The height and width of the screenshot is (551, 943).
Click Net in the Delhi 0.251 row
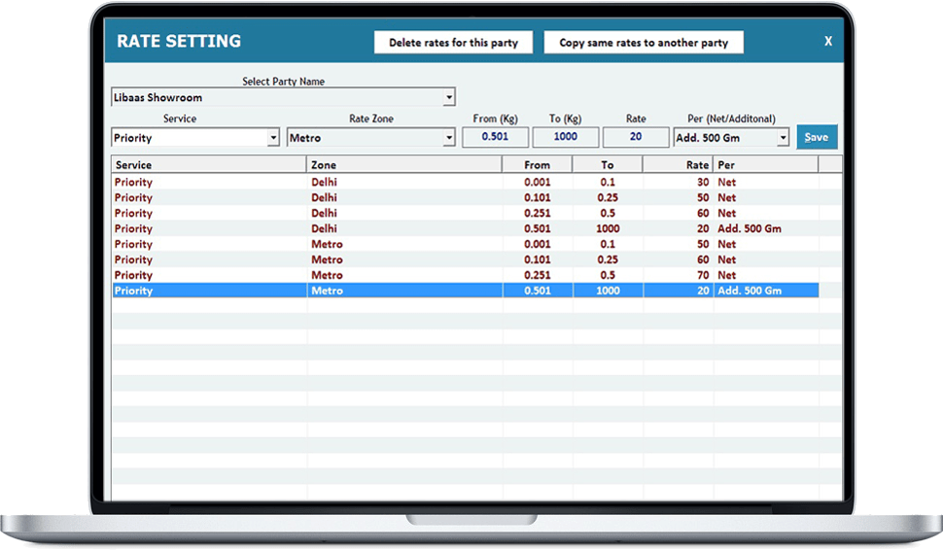pos(726,214)
